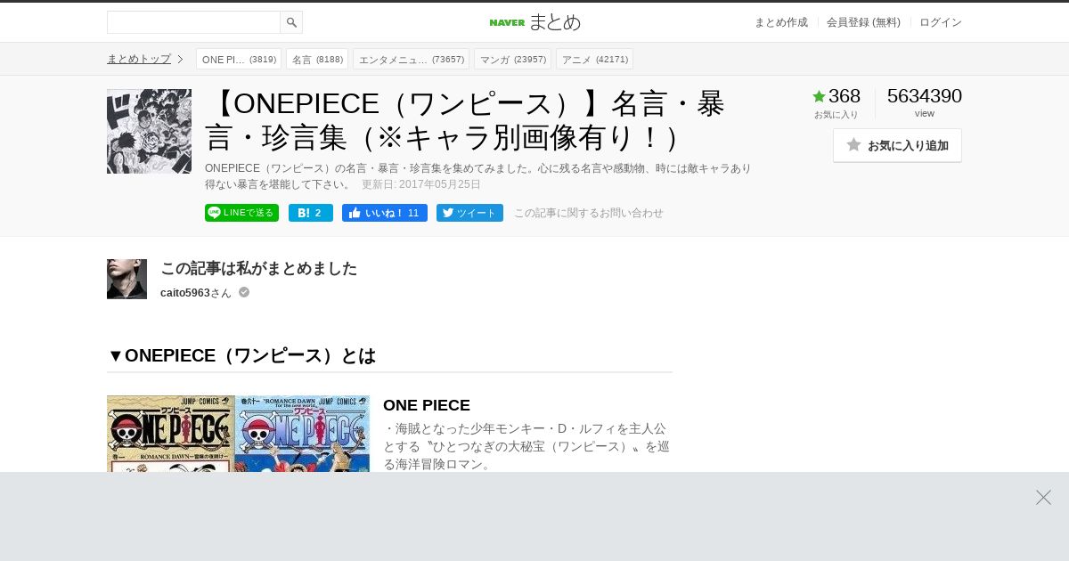Click the Hatena bookmark B! button
Image resolution: width=1069 pixels, height=561 pixels.
tap(311, 213)
